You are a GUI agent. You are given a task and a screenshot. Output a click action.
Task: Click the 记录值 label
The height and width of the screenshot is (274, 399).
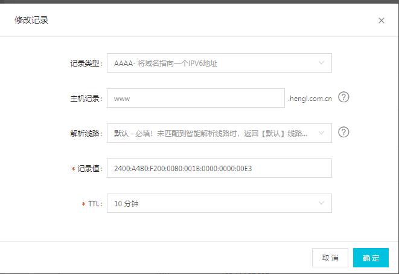(90, 169)
